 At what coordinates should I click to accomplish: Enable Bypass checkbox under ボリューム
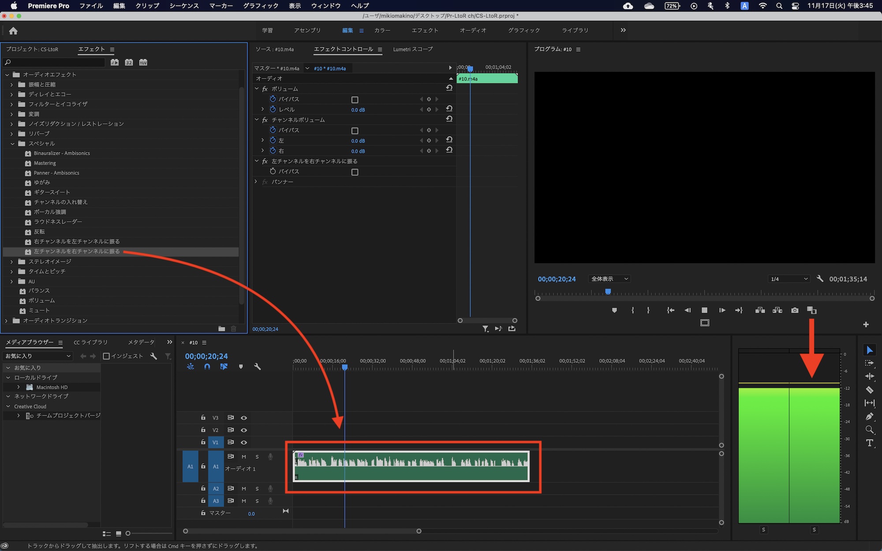click(355, 100)
